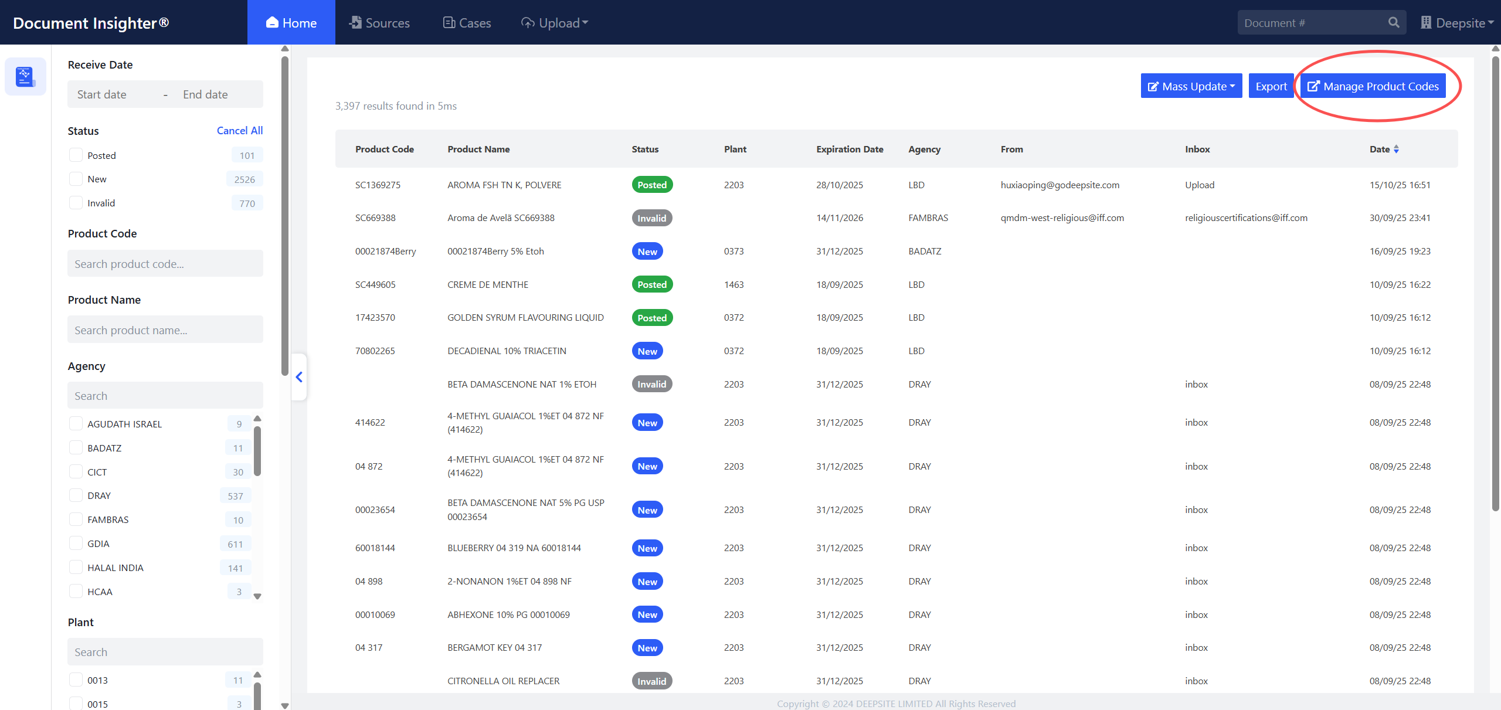Tick the DRAY agency checkbox
This screenshot has width=1501, height=710.
76,495
